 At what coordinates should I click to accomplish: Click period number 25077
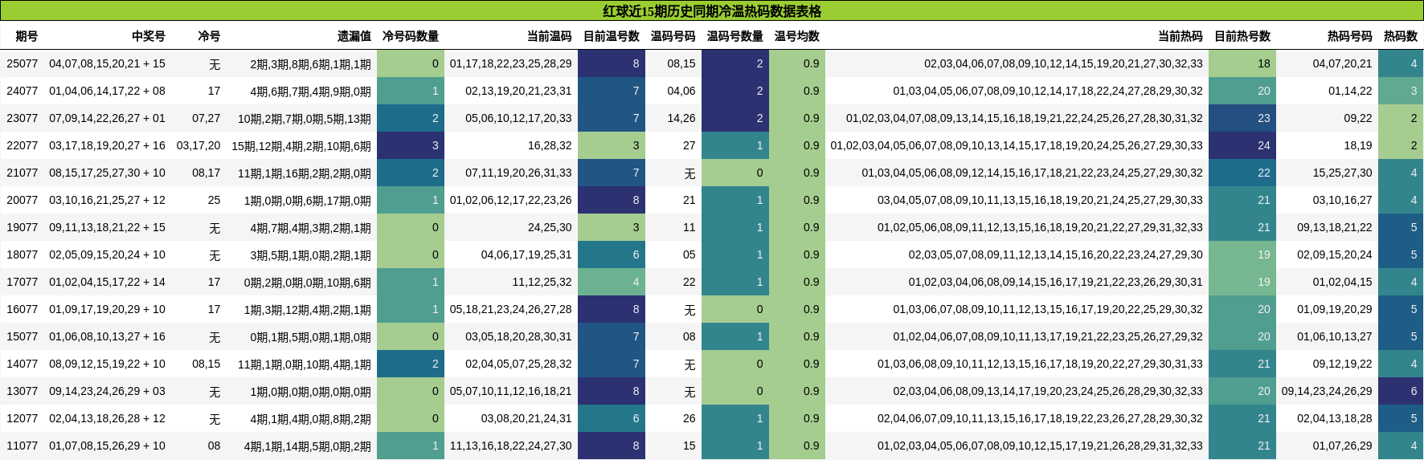point(23,63)
